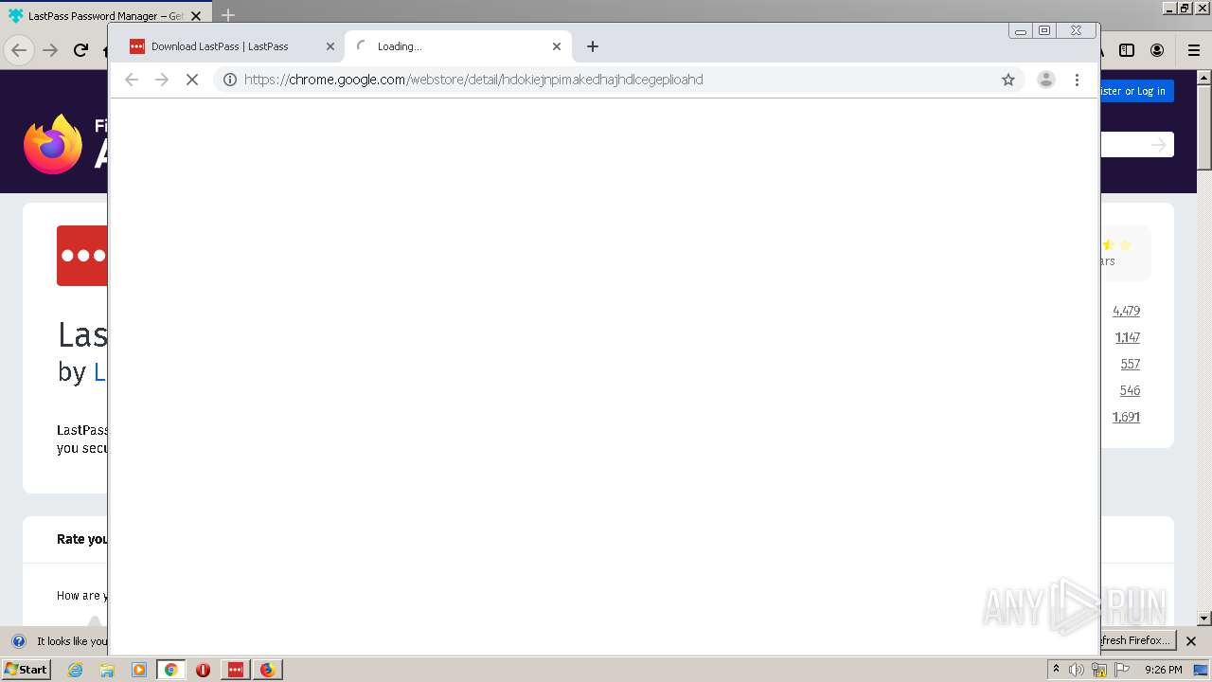Click the Refresh Firefox button
This screenshot has height=682, width=1212.
[x=1137, y=640]
